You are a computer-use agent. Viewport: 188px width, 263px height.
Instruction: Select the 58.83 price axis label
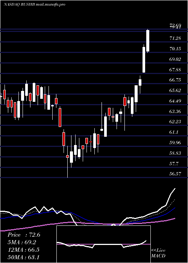175,153
